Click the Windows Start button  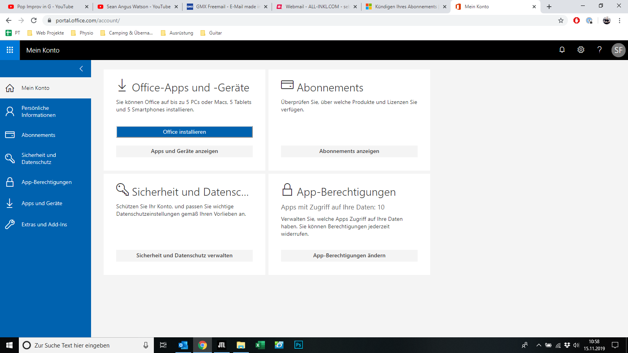(9, 345)
